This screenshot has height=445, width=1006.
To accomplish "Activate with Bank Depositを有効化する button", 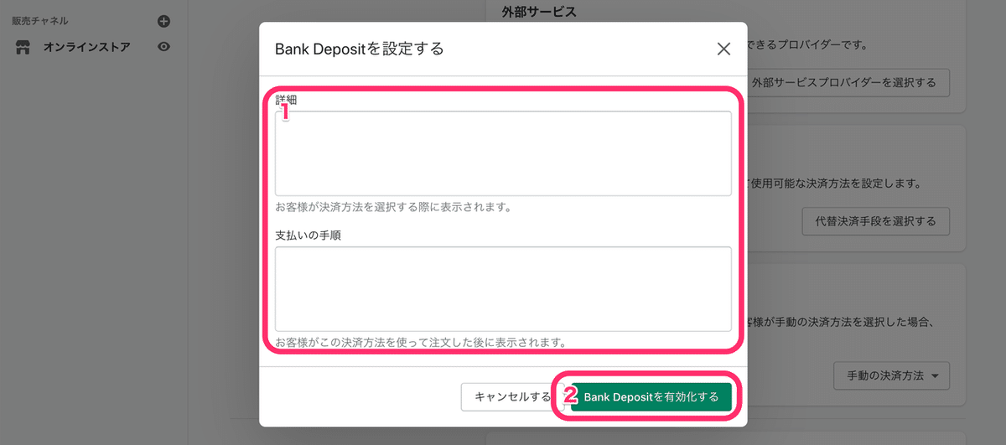I will coord(651,396).
